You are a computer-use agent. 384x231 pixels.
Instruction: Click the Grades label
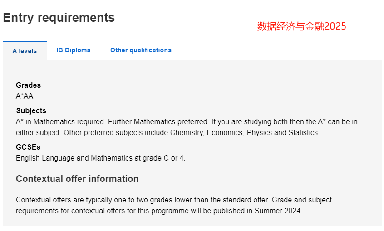29,85
